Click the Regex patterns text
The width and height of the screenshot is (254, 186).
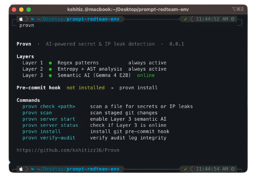click(x=78, y=63)
